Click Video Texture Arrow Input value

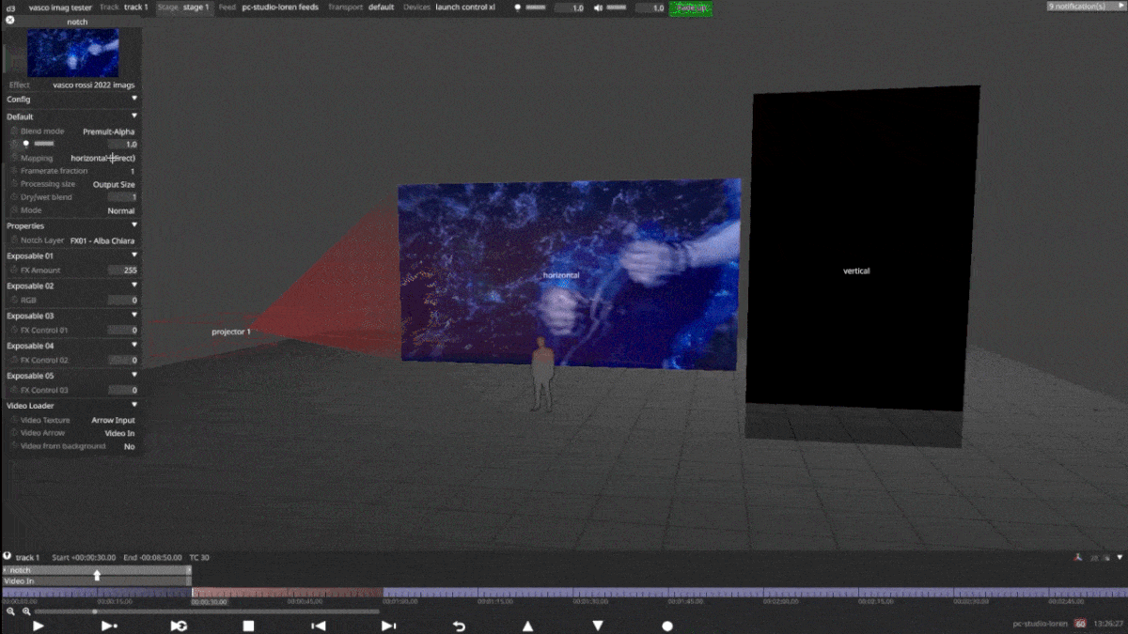pyautogui.click(x=113, y=420)
